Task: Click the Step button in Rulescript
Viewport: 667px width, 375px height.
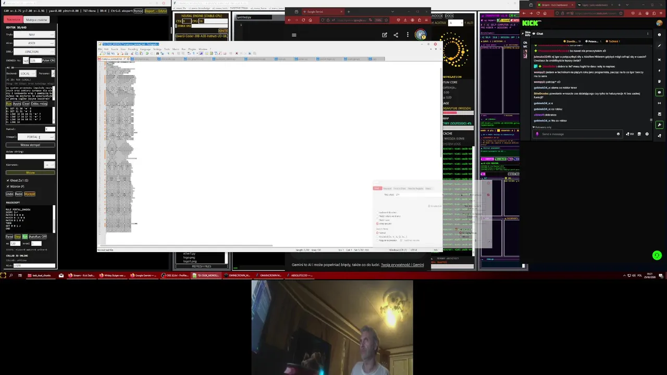Action: pos(18,236)
